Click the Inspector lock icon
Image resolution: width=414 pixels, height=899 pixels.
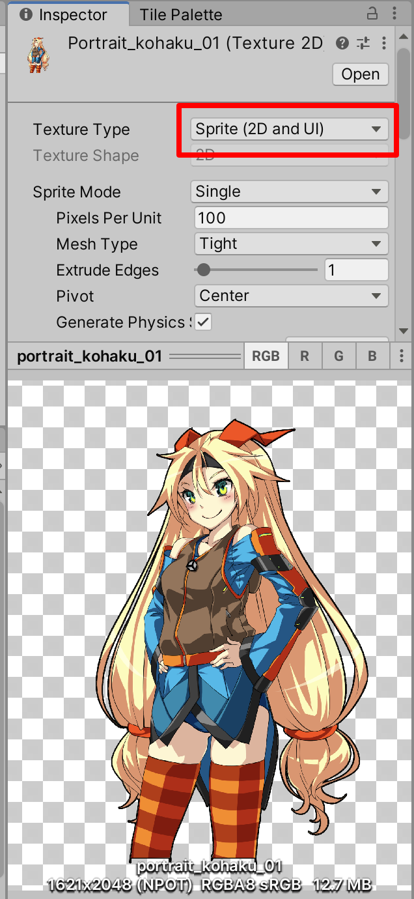pyautogui.click(x=372, y=13)
